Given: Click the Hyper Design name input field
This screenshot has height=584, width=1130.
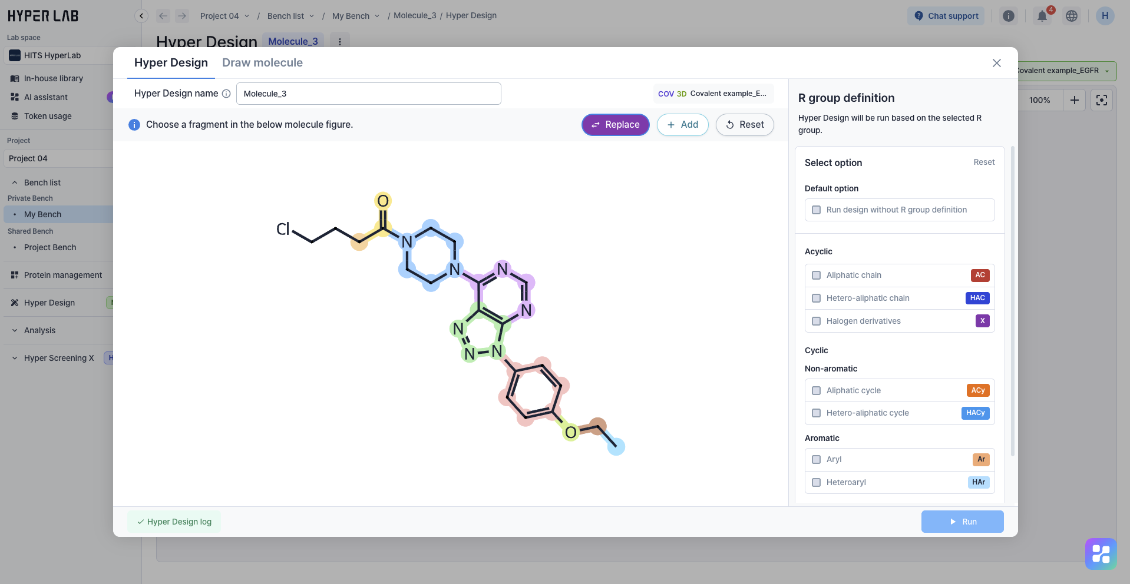Looking at the screenshot, I should click(x=368, y=94).
